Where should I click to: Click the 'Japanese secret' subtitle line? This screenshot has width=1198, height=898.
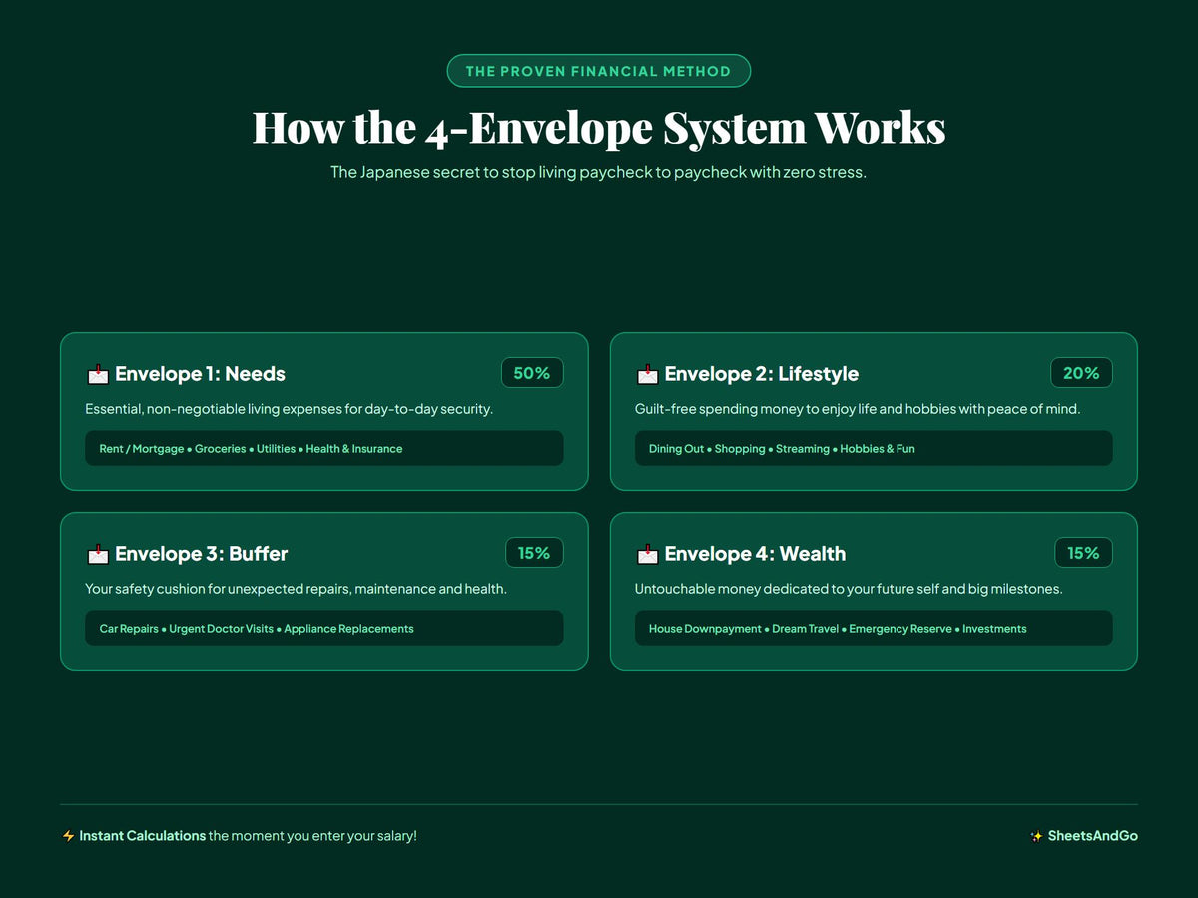click(599, 172)
